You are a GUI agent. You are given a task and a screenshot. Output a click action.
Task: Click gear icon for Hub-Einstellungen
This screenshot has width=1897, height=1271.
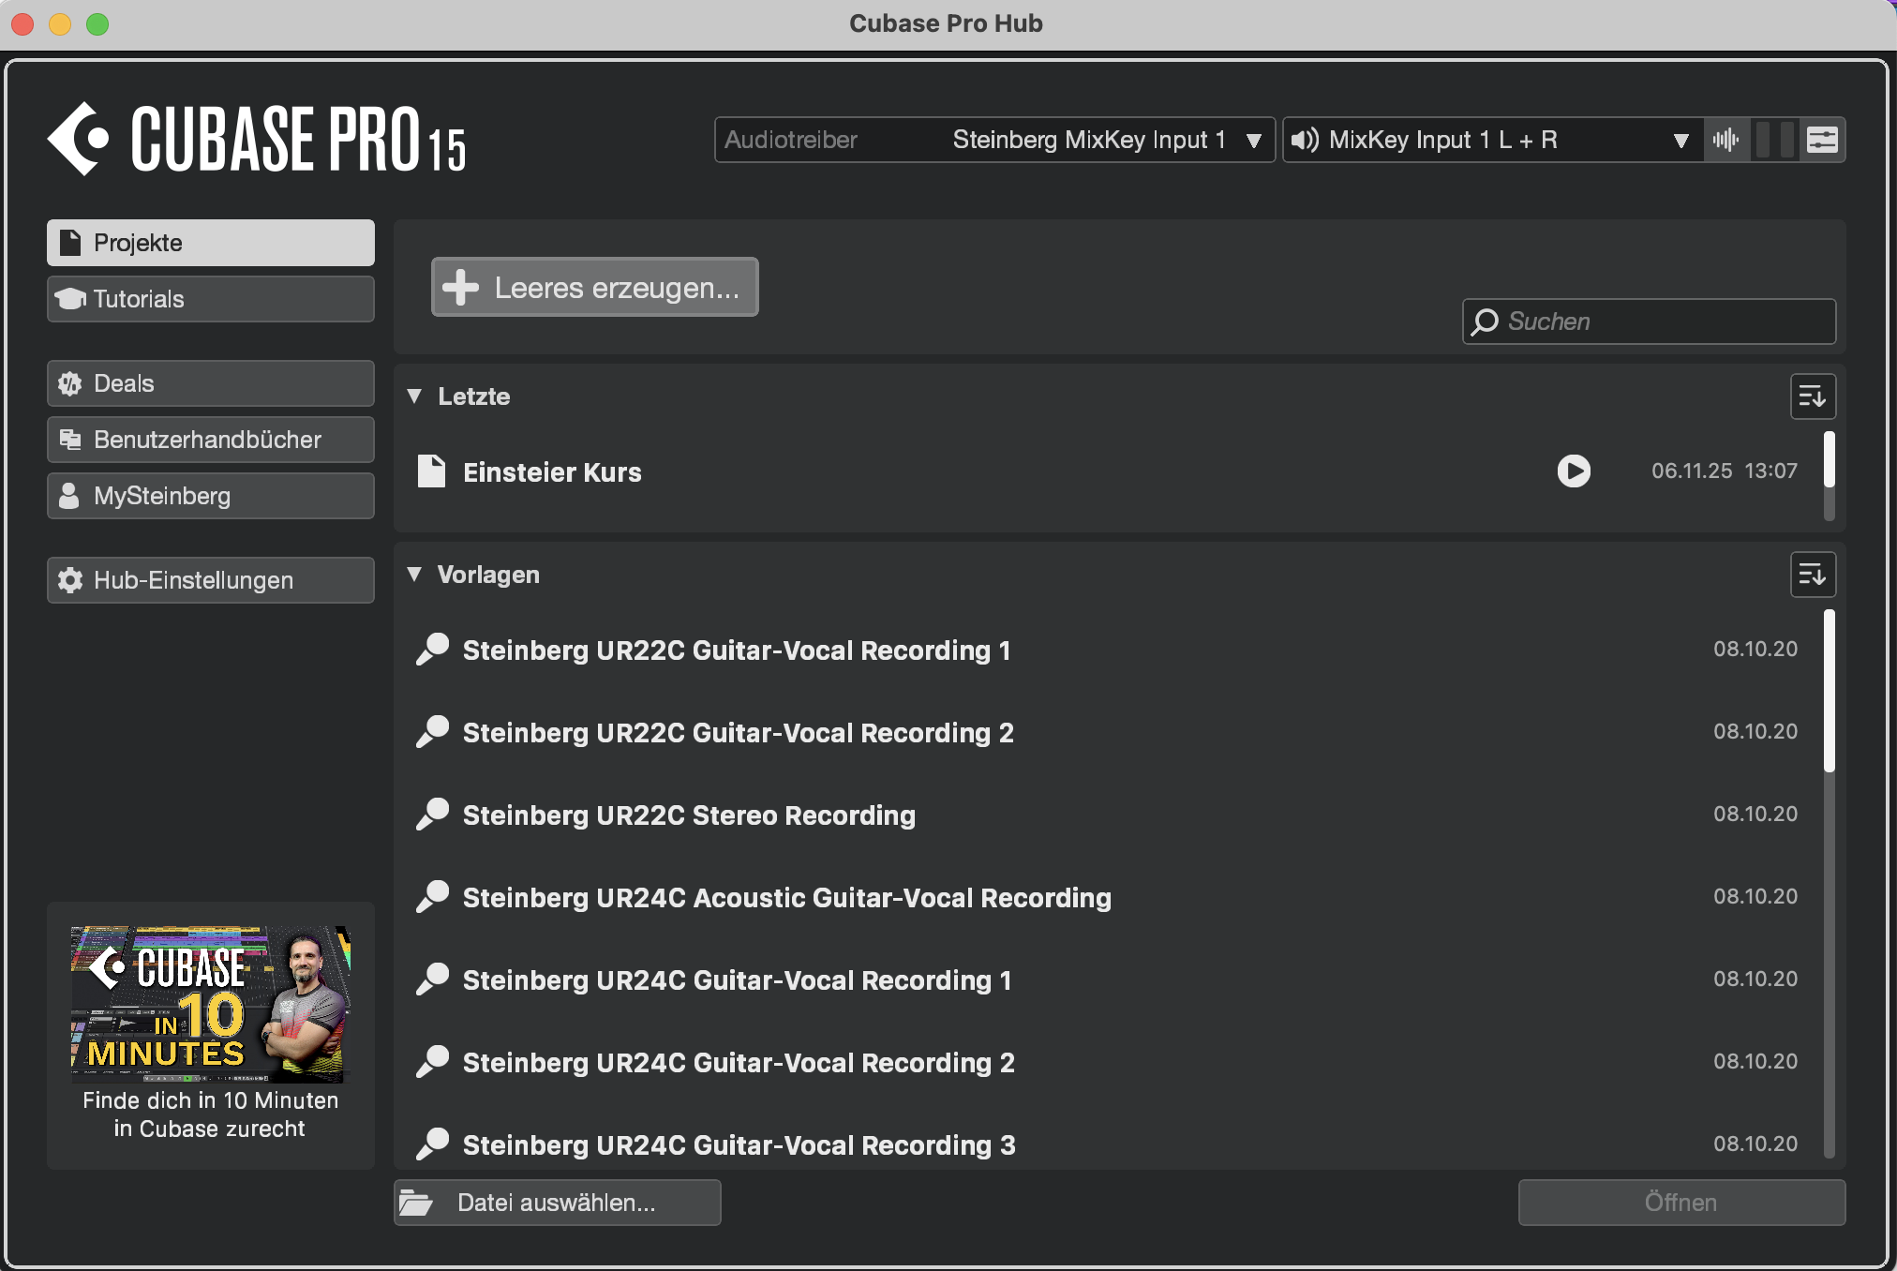(x=70, y=580)
